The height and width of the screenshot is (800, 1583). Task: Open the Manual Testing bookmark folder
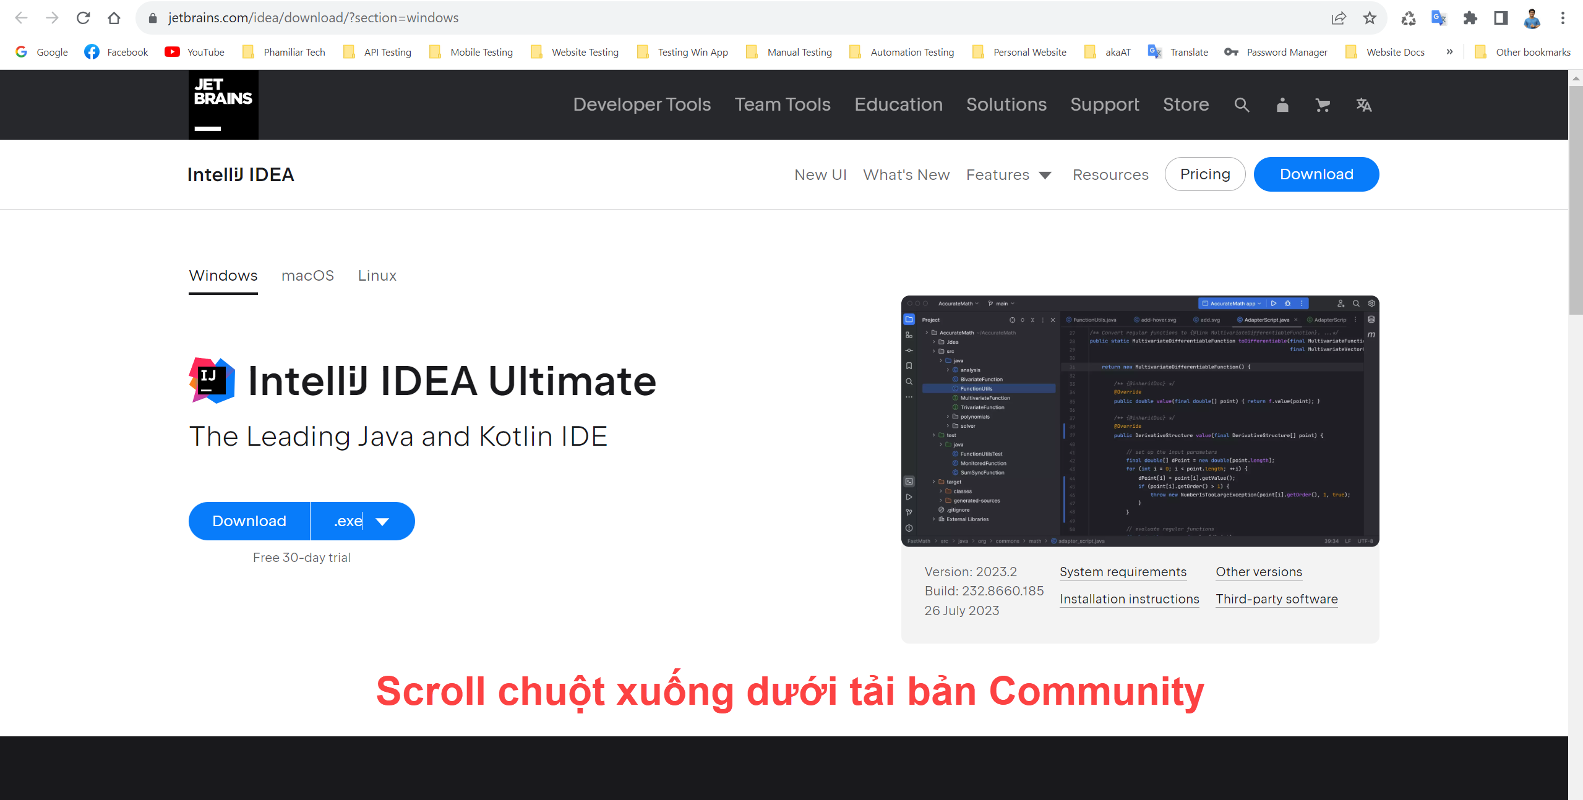coord(789,52)
